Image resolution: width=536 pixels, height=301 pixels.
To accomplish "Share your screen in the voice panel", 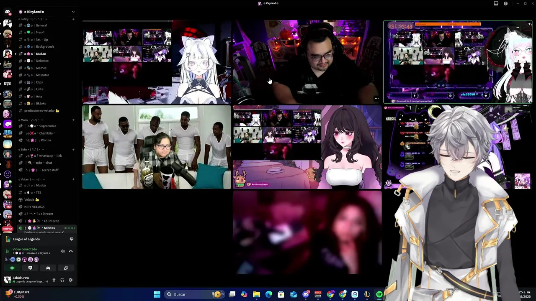I will [x=30, y=268].
